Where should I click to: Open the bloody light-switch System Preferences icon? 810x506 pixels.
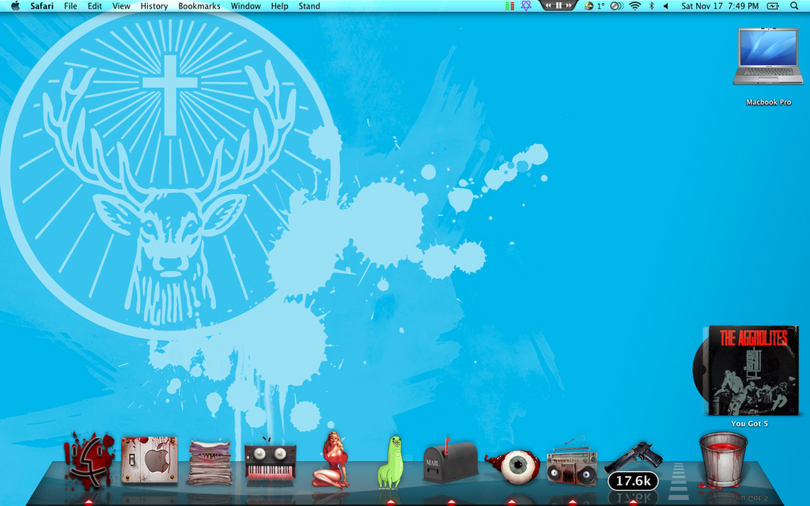click(150, 460)
